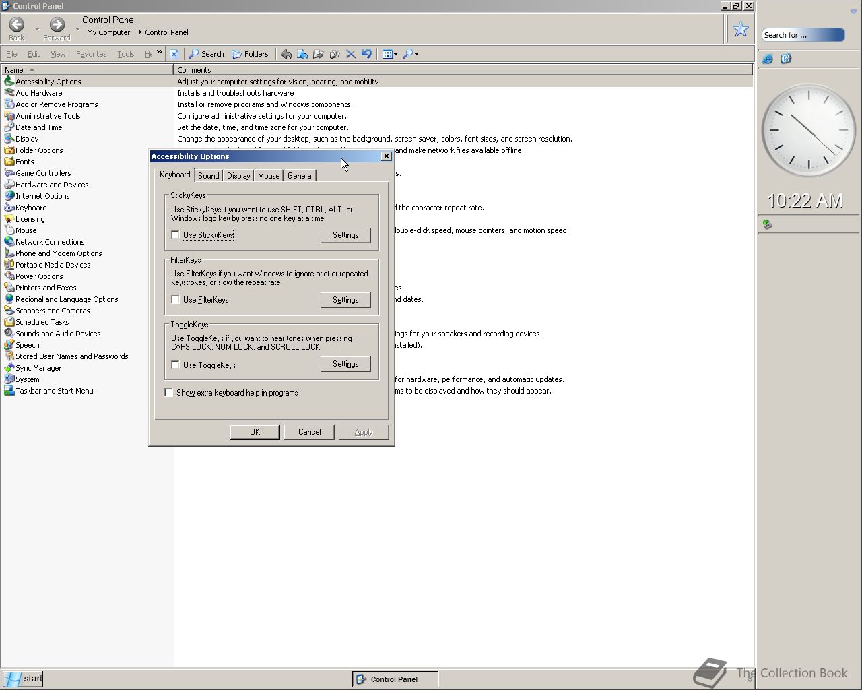The width and height of the screenshot is (862, 690).
Task: Open the File menu
Action: pos(11,54)
